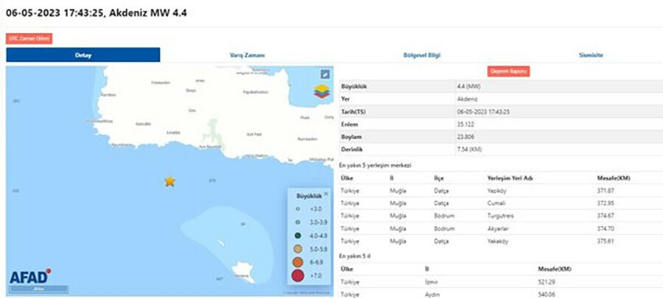Open the map layers stack icon

coord(322,92)
